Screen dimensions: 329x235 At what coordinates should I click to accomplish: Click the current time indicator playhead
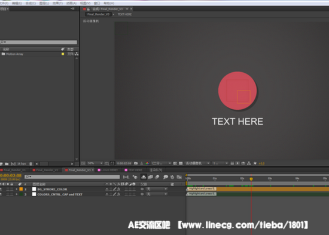(251, 179)
